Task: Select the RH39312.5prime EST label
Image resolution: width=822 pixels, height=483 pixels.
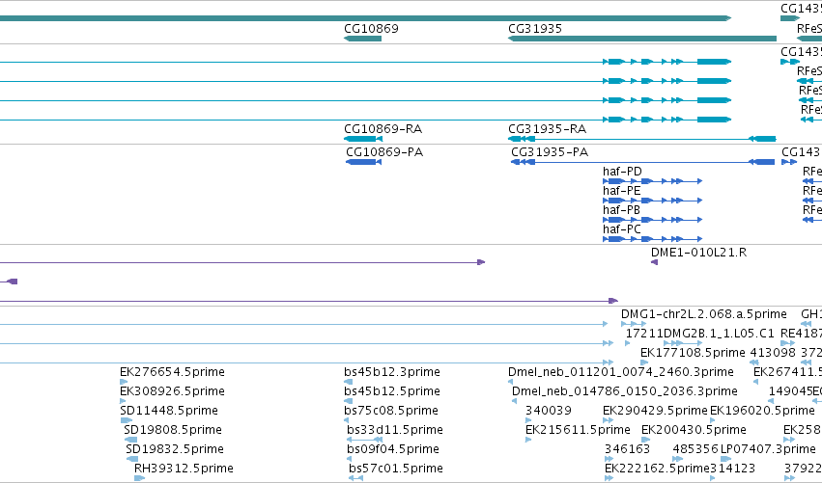Action: click(x=184, y=469)
